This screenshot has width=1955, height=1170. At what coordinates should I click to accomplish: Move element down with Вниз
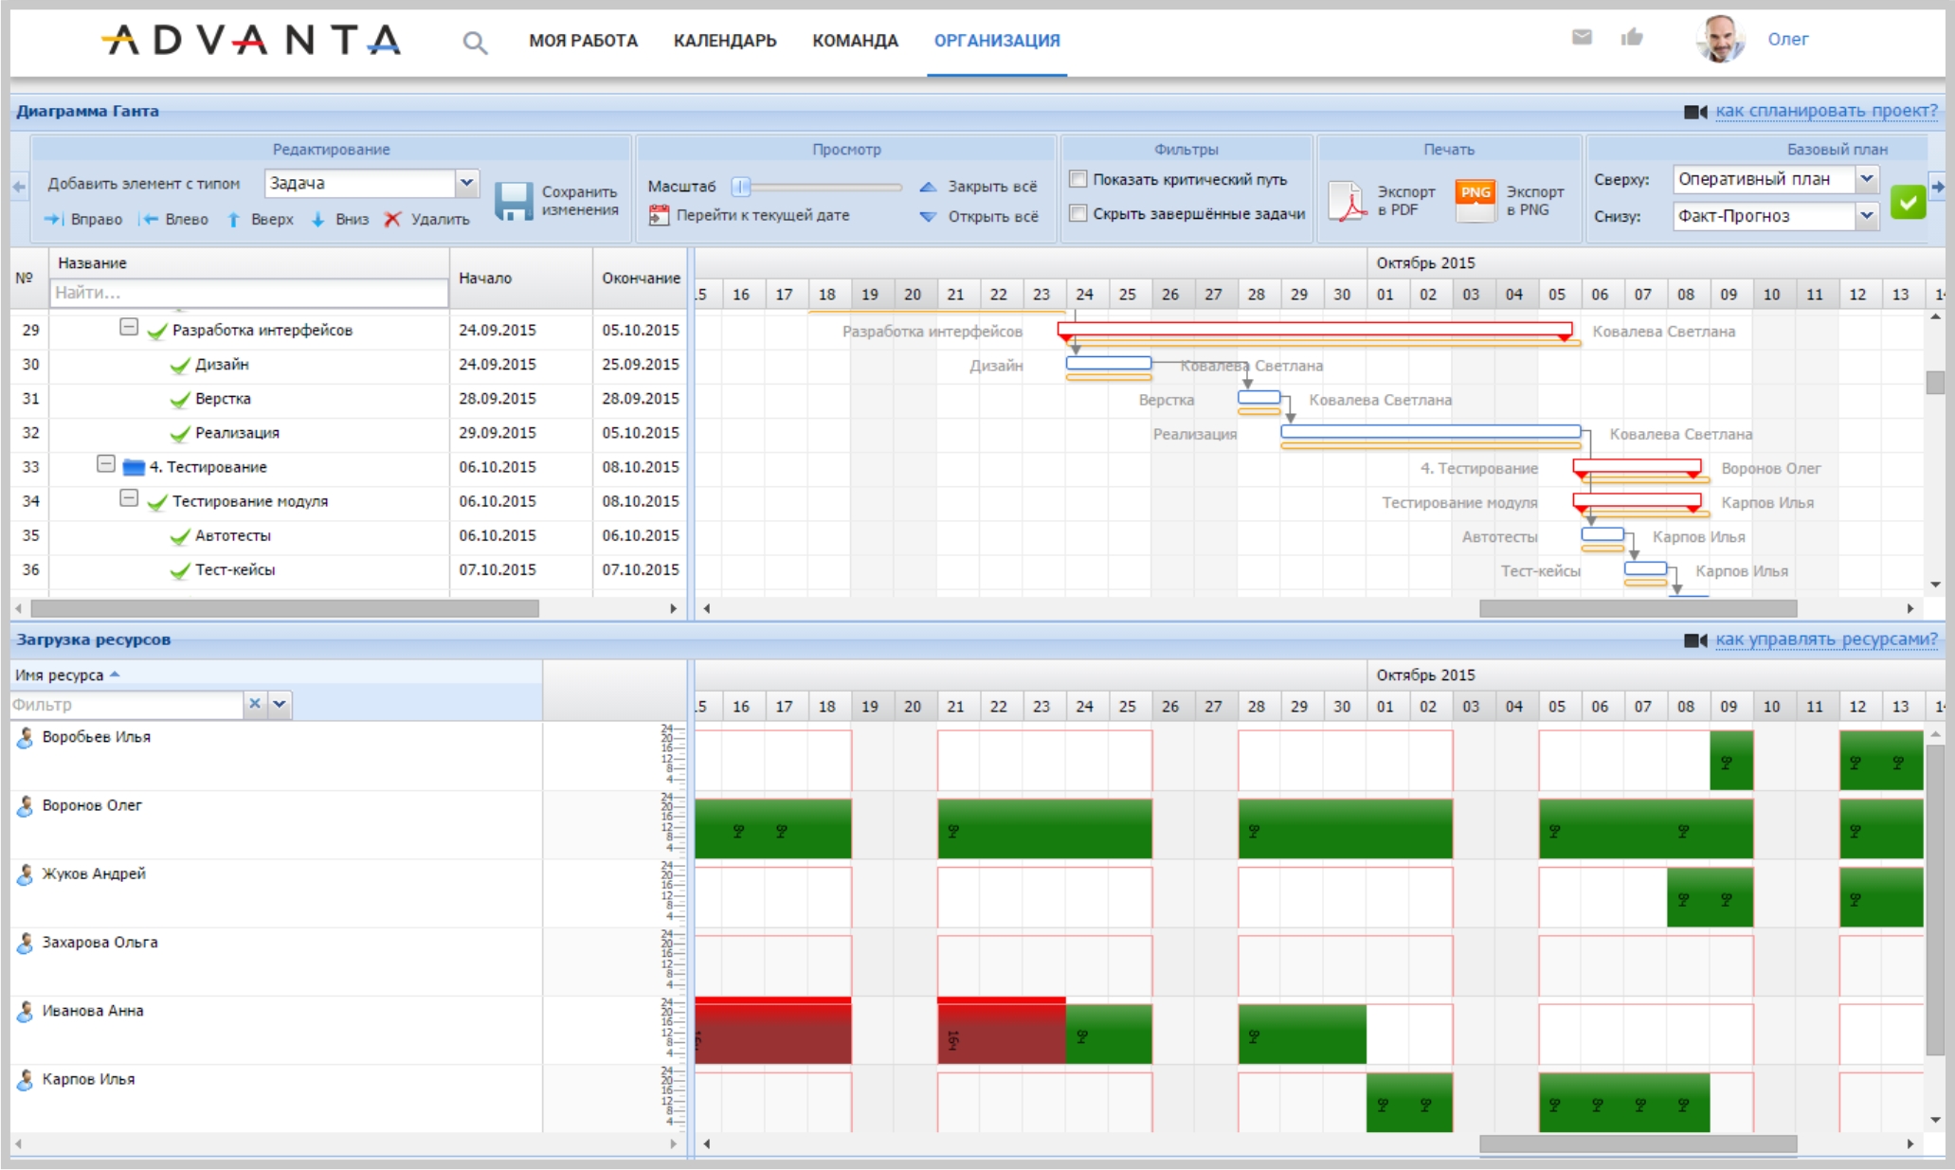point(340,219)
